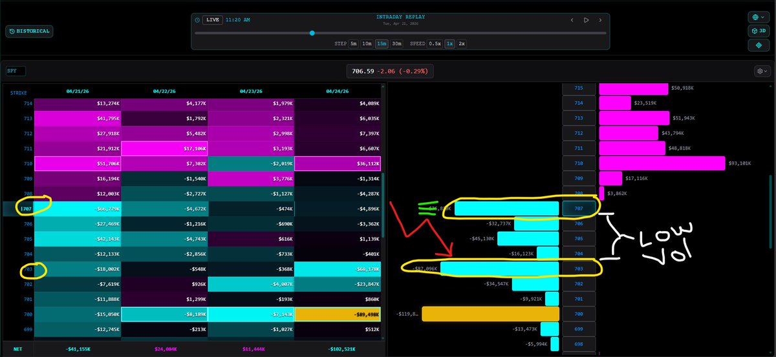The width and height of the screenshot is (776, 357).
Task: Set replay speed to 2x
Action: coord(462,43)
